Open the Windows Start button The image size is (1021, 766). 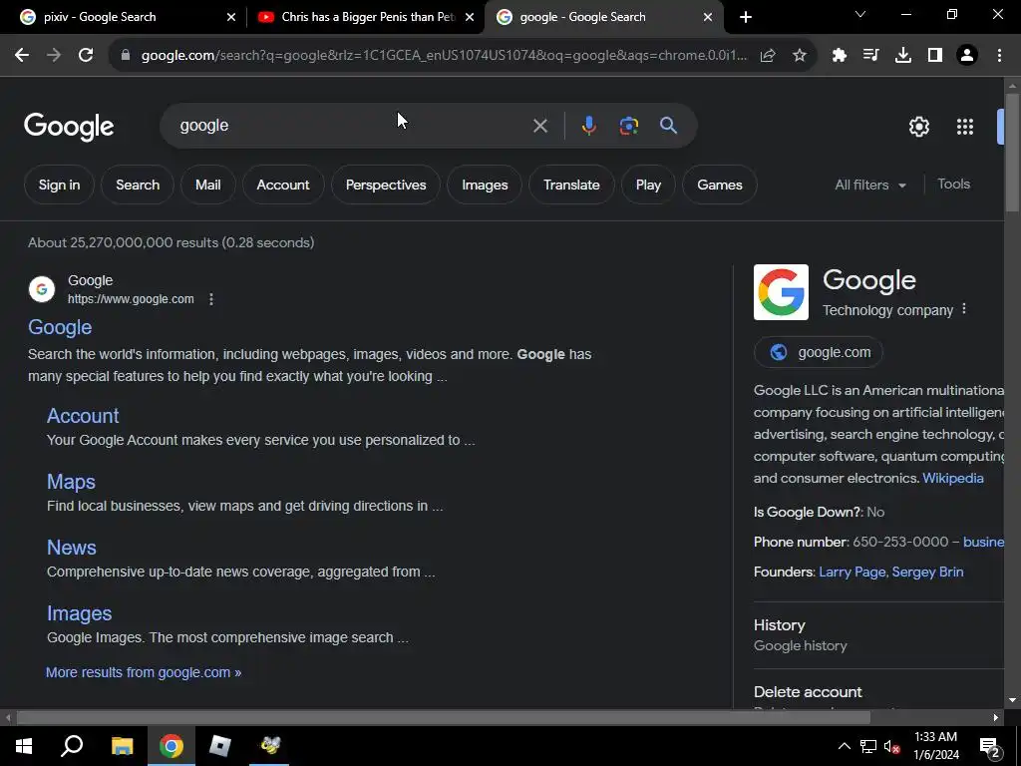tap(24, 746)
